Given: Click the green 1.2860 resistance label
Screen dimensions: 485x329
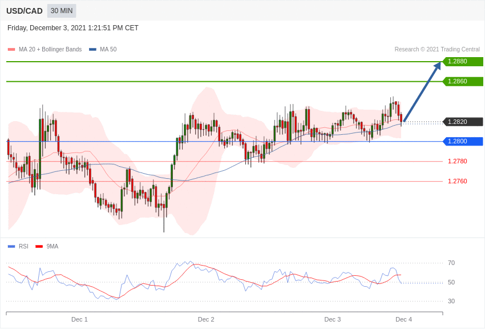Looking at the screenshot, I should tap(463, 82).
